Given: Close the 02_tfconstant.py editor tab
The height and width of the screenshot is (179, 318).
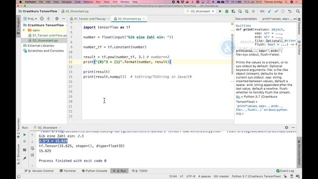Looking at the screenshot, I should (x=144, y=19).
